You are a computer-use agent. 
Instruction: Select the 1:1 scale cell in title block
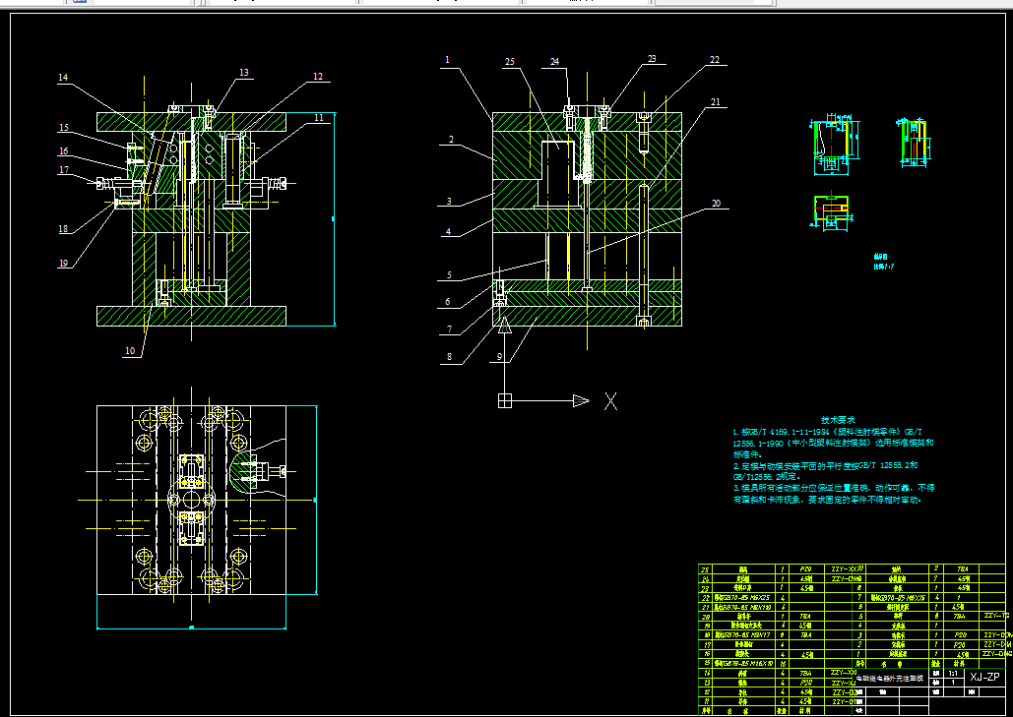pos(953,673)
